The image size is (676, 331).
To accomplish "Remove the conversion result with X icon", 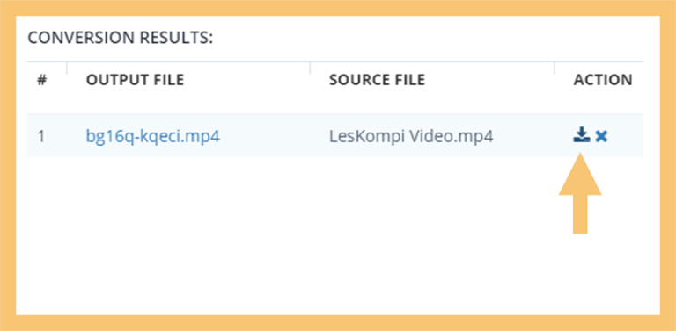I will [x=601, y=136].
